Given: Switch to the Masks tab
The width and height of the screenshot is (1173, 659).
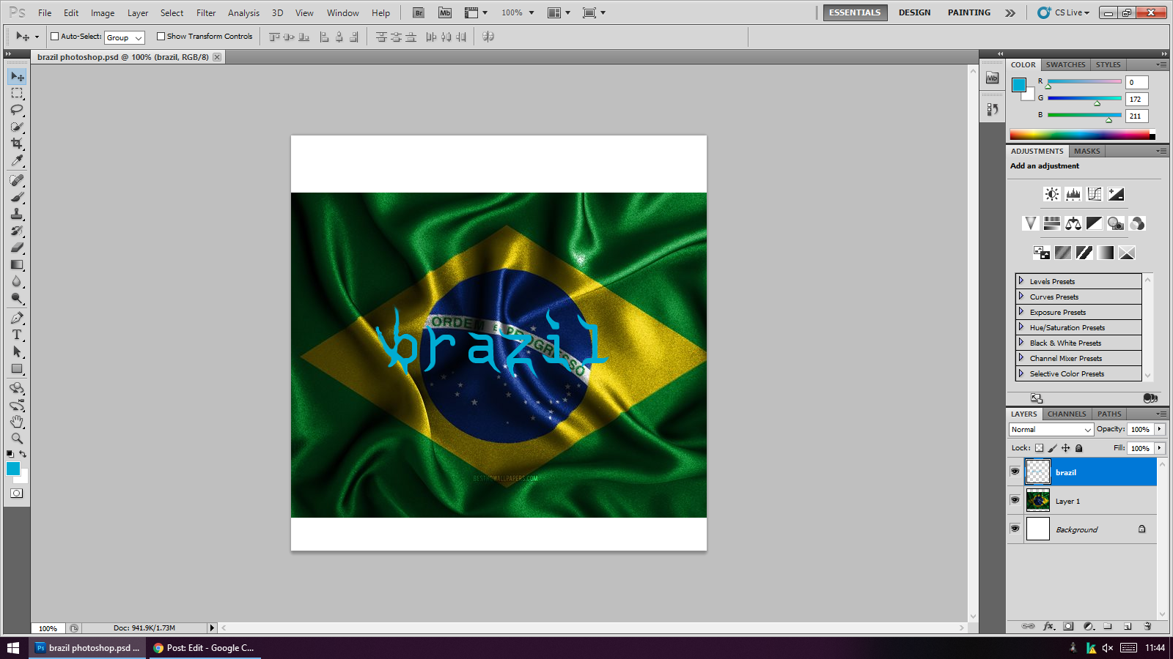Looking at the screenshot, I should pos(1086,151).
